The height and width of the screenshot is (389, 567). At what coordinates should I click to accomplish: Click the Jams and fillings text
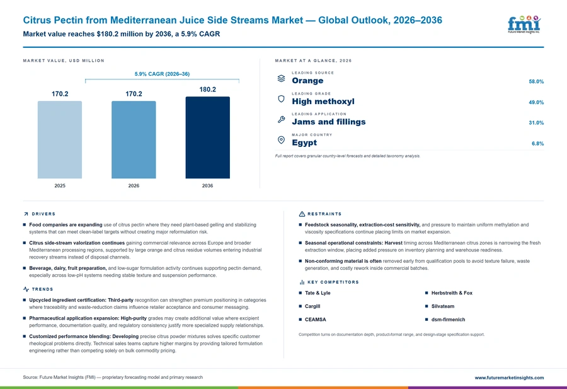pos(329,122)
